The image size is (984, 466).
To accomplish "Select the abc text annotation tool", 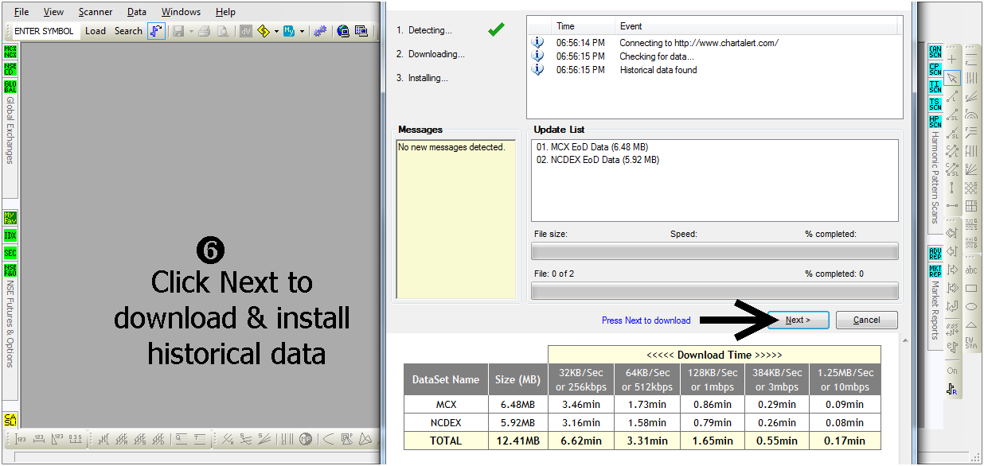I will pos(971,270).
